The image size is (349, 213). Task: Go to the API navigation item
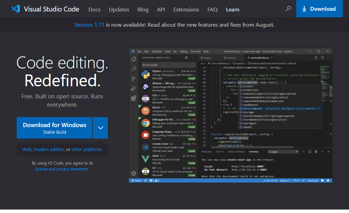tap(161, 10)
